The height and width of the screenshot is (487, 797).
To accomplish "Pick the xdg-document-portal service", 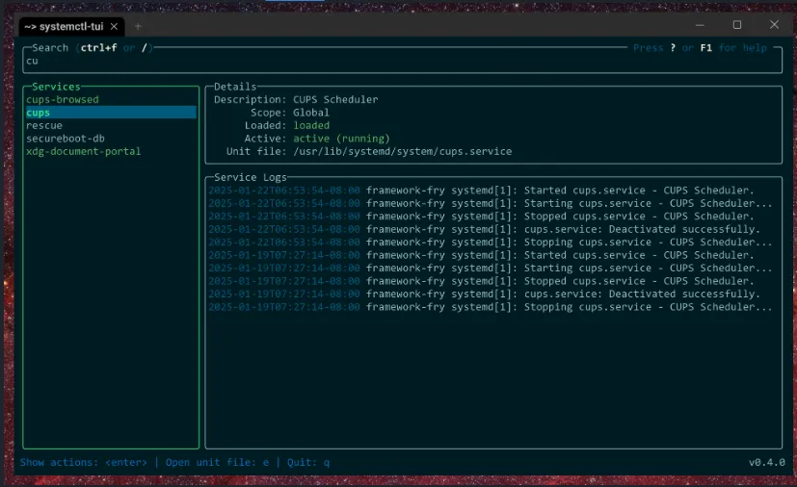I will (83, 152).
